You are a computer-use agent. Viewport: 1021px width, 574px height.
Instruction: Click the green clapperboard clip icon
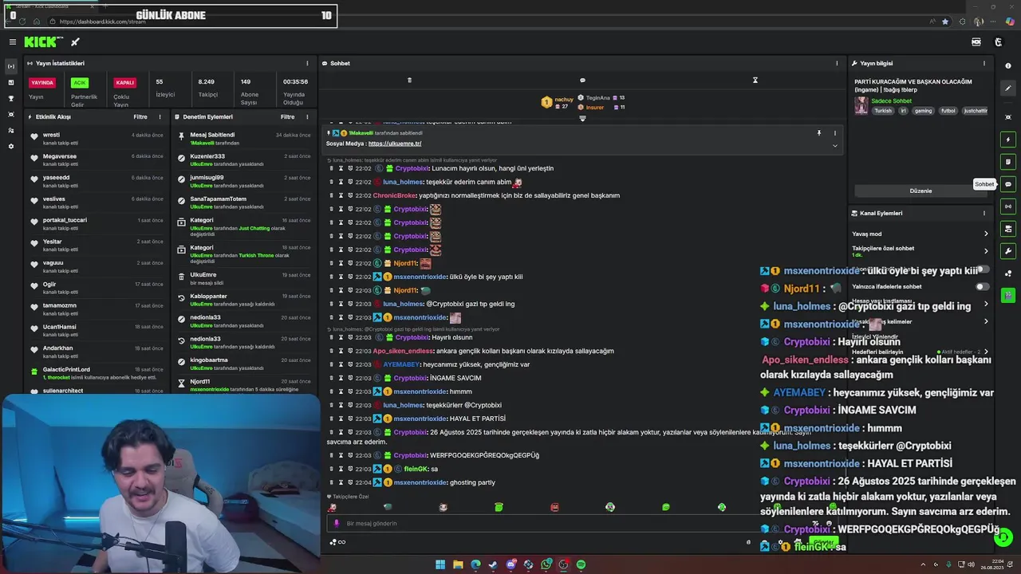point(1008,296)
